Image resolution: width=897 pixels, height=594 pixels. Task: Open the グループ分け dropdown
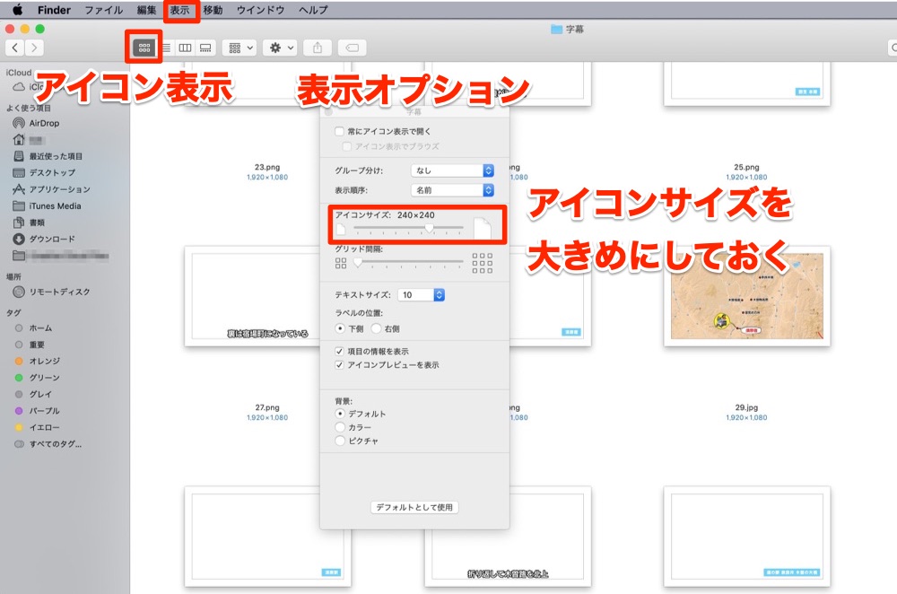[x=452, y=170]
